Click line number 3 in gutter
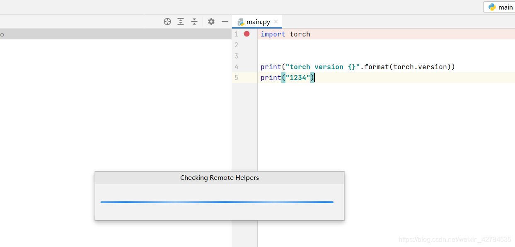 point(236,56)
